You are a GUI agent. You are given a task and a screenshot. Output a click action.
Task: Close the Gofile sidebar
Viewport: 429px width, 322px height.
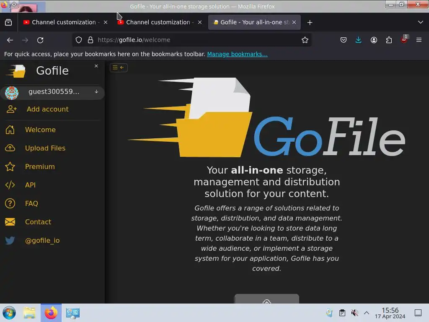pos(96,66)
